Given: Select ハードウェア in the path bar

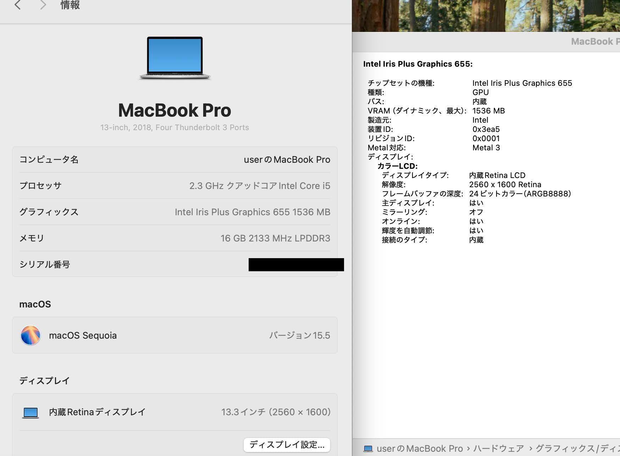Looking at the screenshot, I should (x=498, y=449).
